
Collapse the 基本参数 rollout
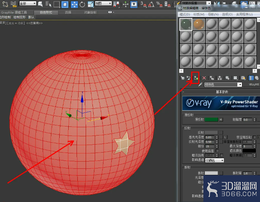(x=222, y=92)
